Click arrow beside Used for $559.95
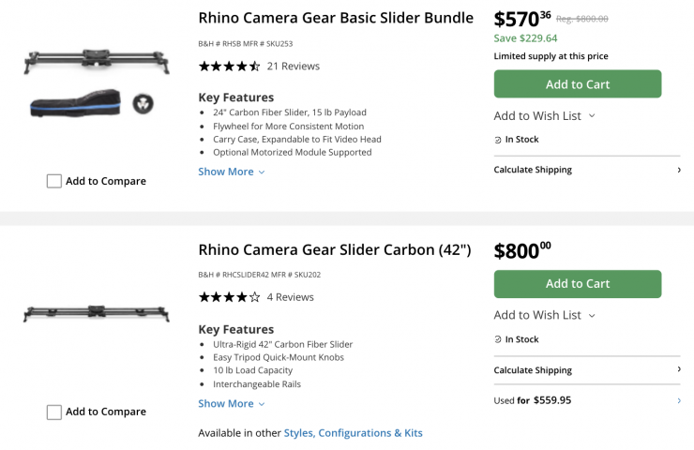694x450 pixels. tap(678, 400)
